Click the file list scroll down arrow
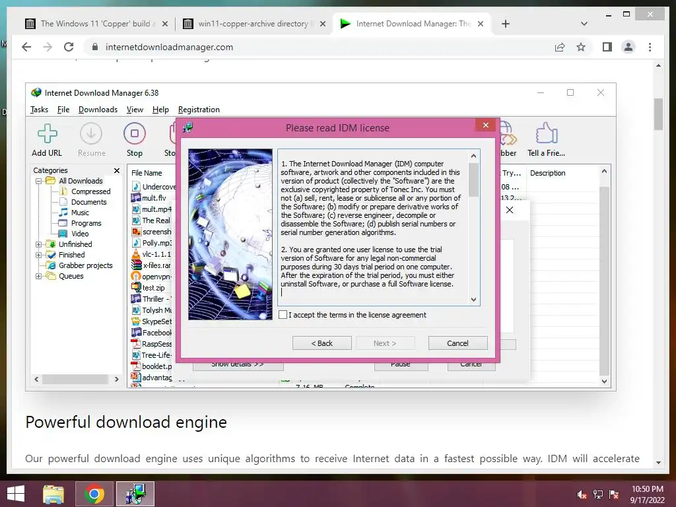This screenshot has width=676, height=507. click(x=604, y=381)
